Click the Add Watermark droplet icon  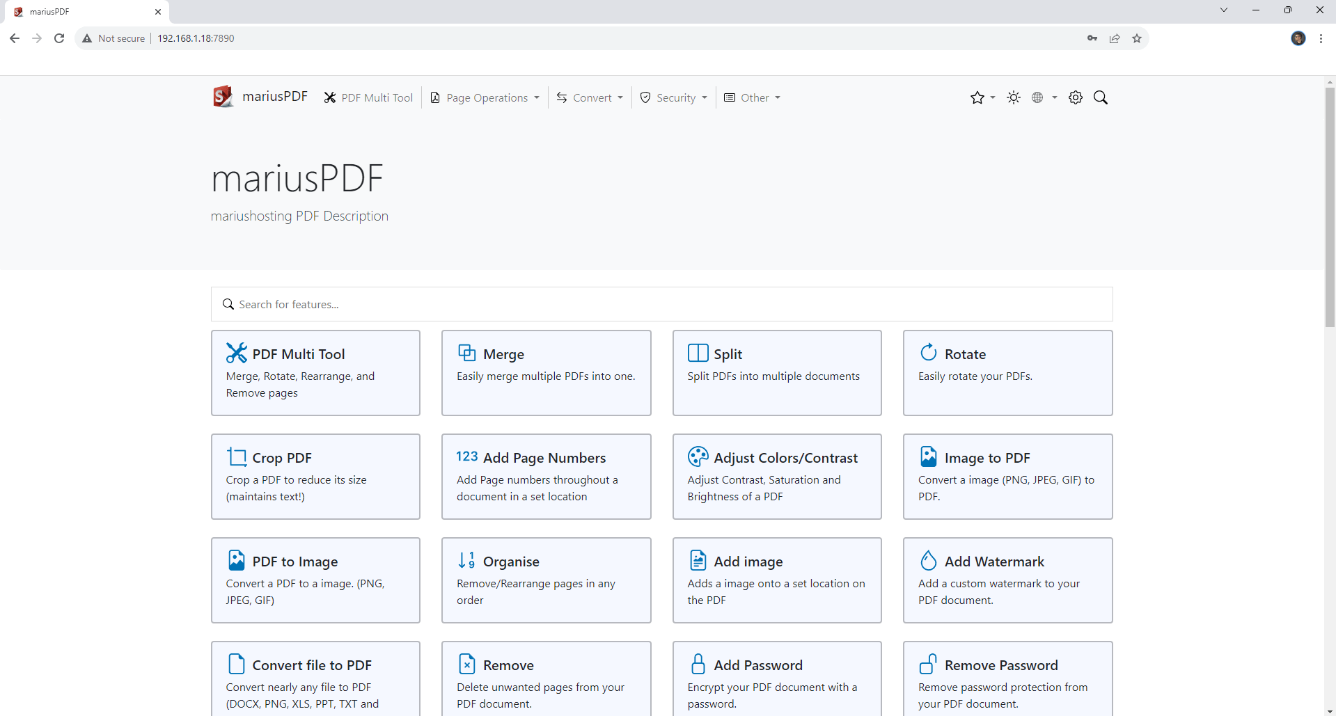[928, 559]
